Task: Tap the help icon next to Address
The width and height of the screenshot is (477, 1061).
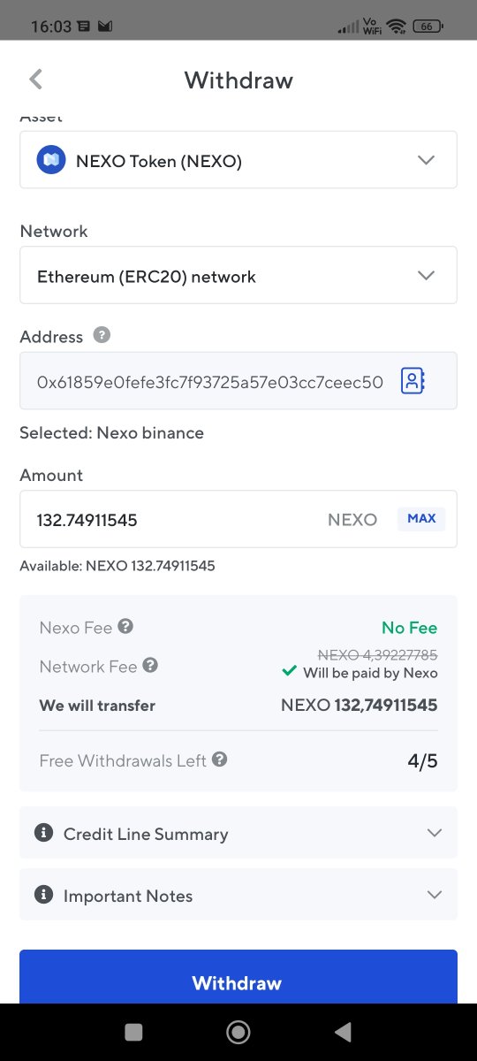Action: click(x=102, y=336)
